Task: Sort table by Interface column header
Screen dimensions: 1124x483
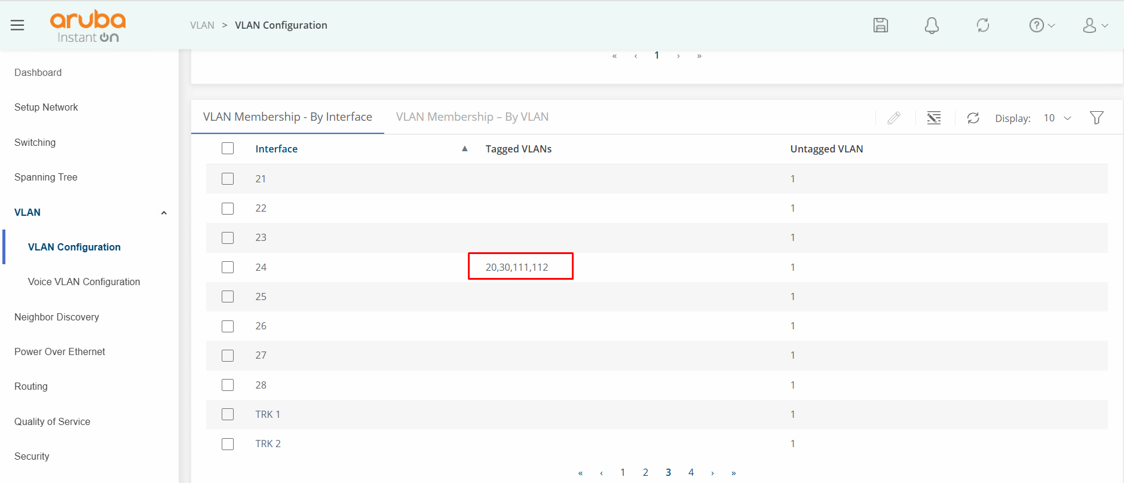Action: (276, 149)
